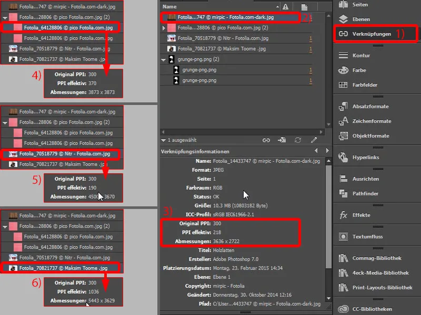This screenshot has width=421, height=315.
Task: Collapse link info via the '1 ausgewählt' triangle
Action: click(x=163, y=140)
